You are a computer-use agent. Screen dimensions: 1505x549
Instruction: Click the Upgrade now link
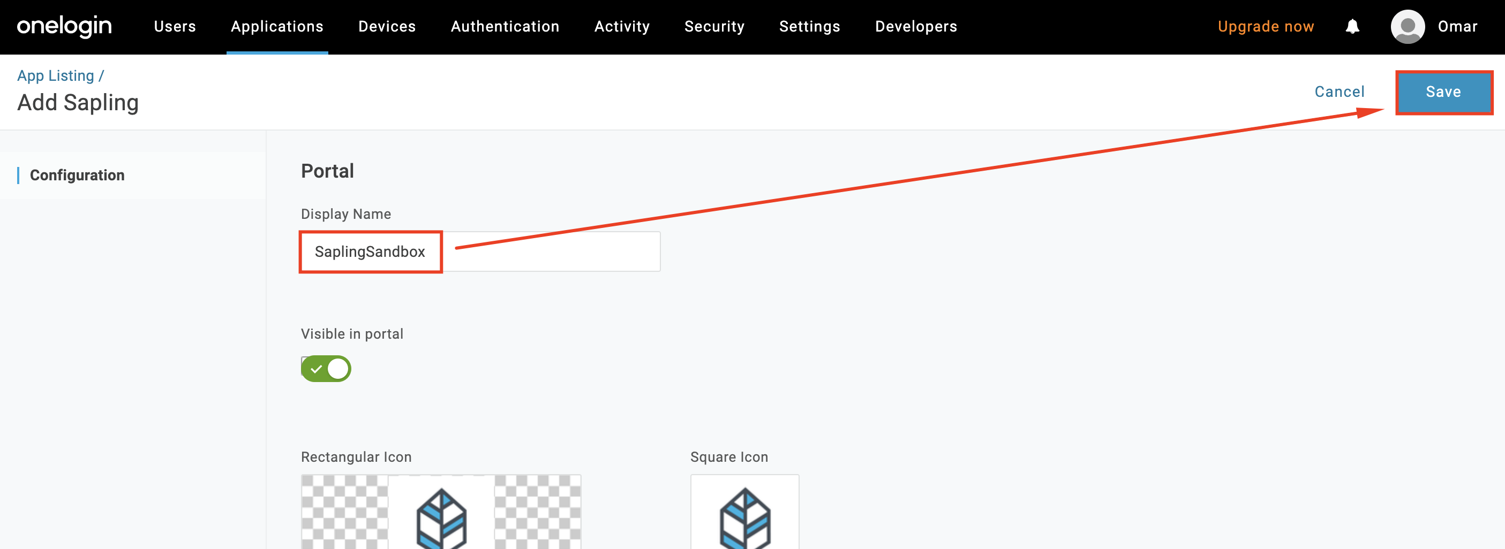(x=1266, y=26)
